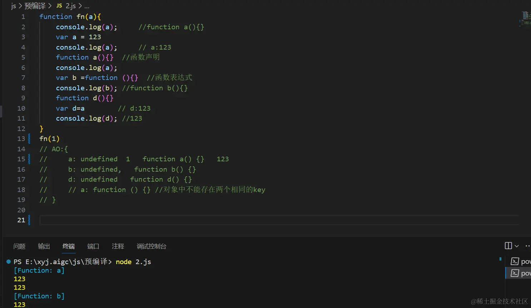Image resolution: width=531 pixels, height=308 pixels.
Task: Open the terminal panel more actions ellipsis
Action: coord(528,246)
